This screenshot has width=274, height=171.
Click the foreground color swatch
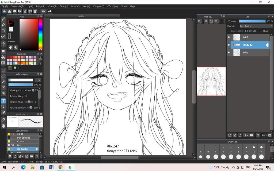click(x=10, y=22)
